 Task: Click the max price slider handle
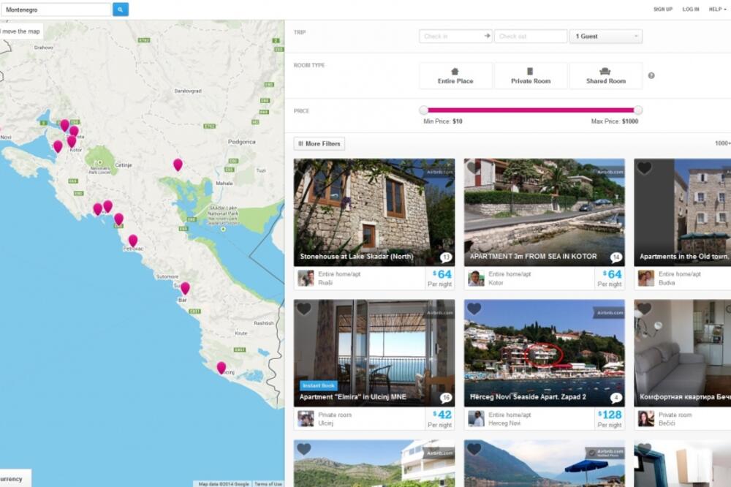637,108
